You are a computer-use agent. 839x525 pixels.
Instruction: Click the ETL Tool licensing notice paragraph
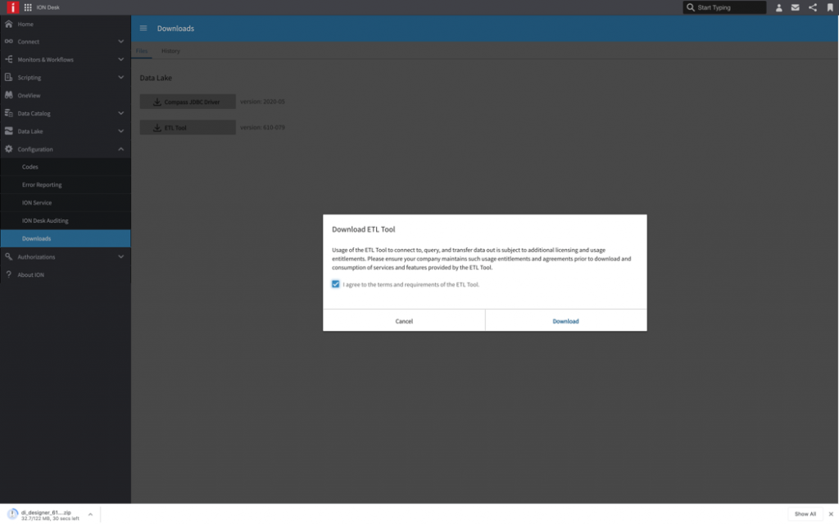tap(482, 259)
